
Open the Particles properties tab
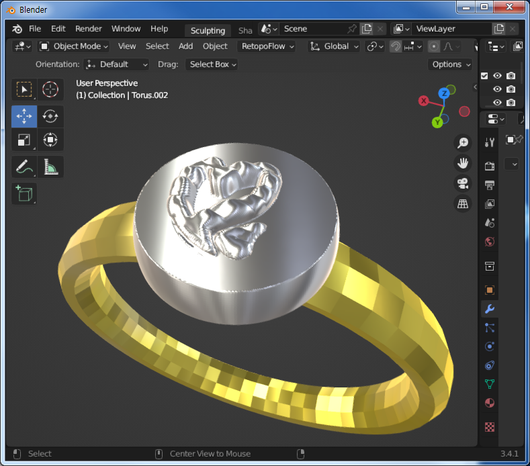click(490, 328)
